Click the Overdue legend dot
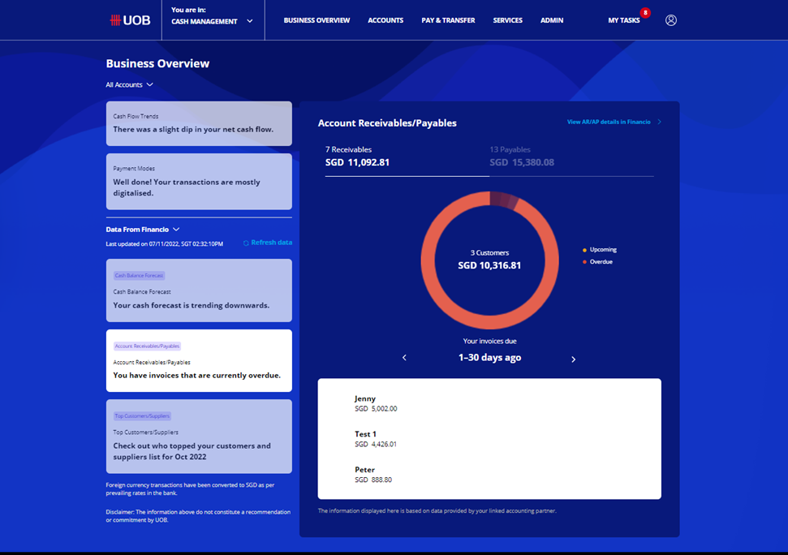The image size is (788, 555). coord(584,262)
